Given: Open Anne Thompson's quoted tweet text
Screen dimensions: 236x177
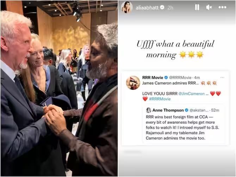Looking at the screenshot, I should point(182,127).
